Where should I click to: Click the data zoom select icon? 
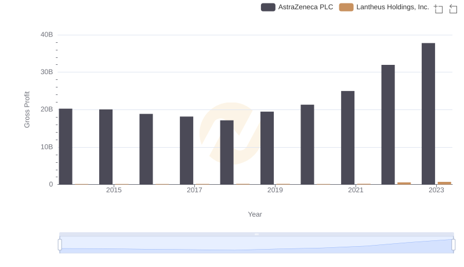(438, 9)
